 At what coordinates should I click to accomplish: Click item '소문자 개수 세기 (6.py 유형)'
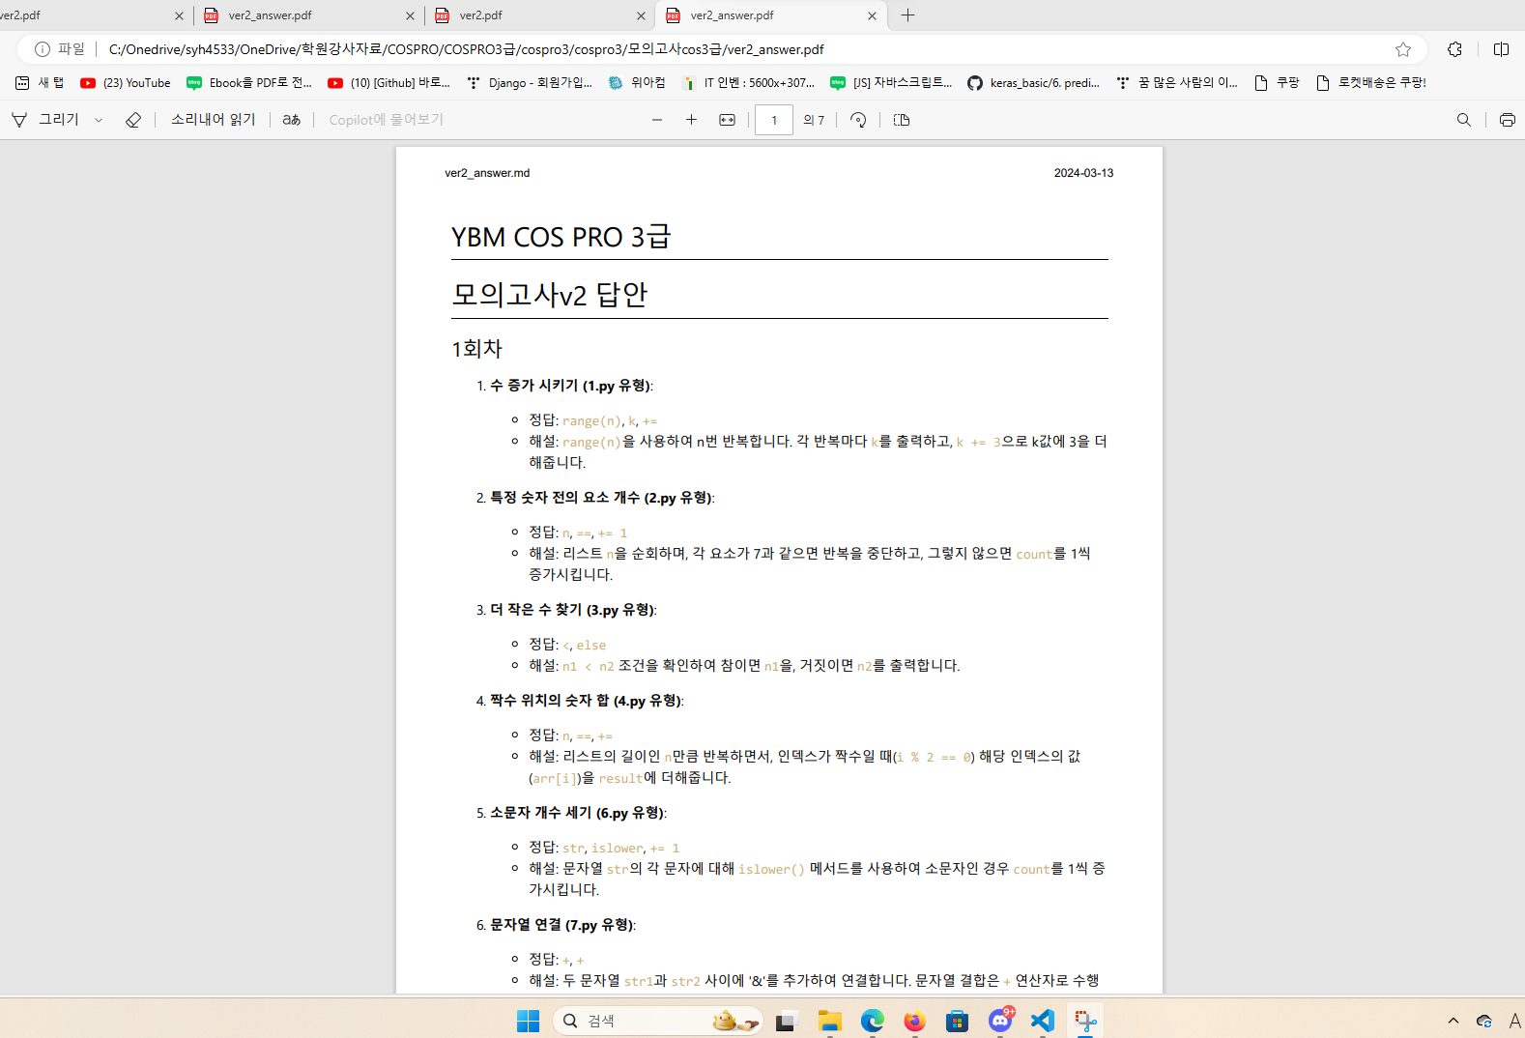coord(578,813)
